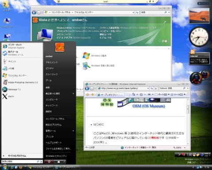Click コントロール パネル breadcrumb in address bar

[61, 12]
